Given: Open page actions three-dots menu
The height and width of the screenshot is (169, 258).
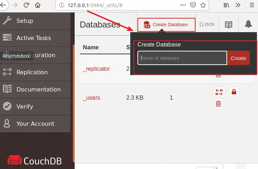Looking at the screenshot, I should pyautogui.click(x=183, y=5).
